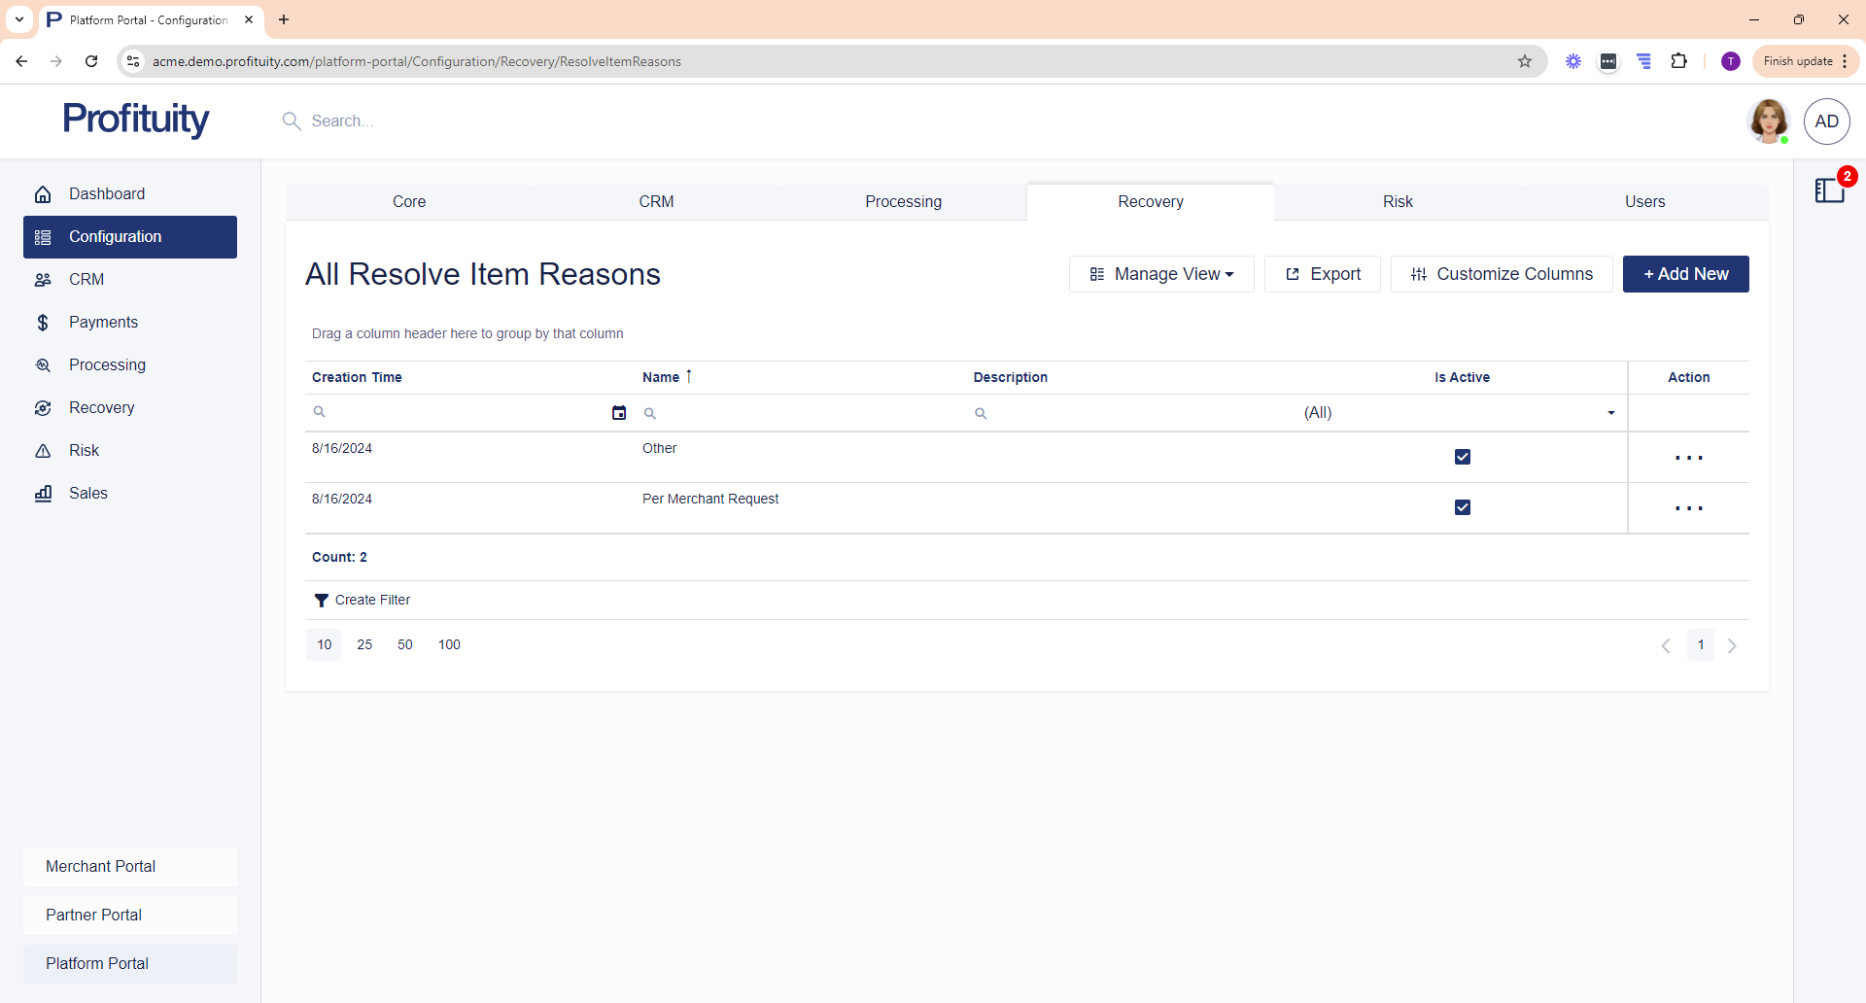This screenshot has height=1003, width=1866.
Task: Open the Risk warning icon in sidebar
Action: [x=43, y=451]
